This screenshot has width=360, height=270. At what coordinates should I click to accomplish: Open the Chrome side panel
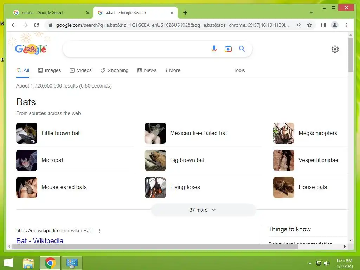[323, 25]
